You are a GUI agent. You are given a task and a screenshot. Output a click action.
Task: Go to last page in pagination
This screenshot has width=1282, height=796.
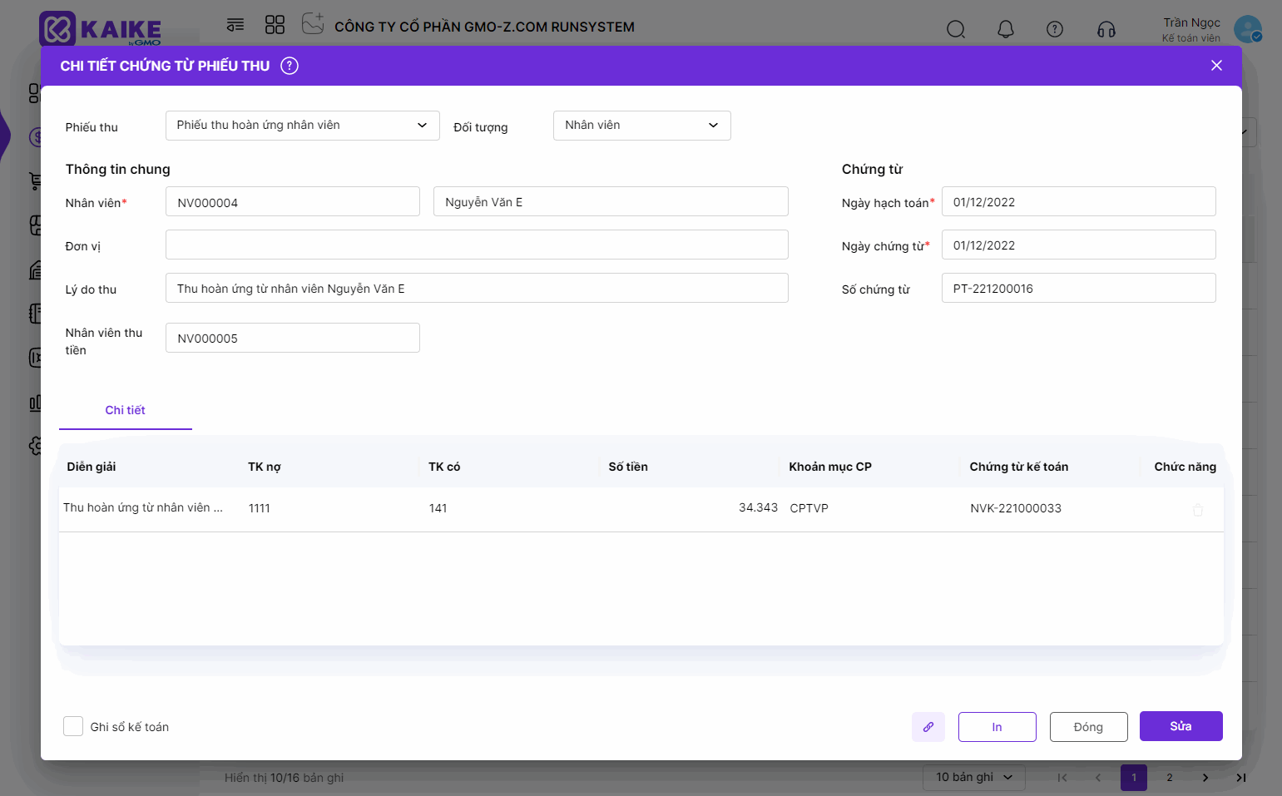pos(1240,778)
